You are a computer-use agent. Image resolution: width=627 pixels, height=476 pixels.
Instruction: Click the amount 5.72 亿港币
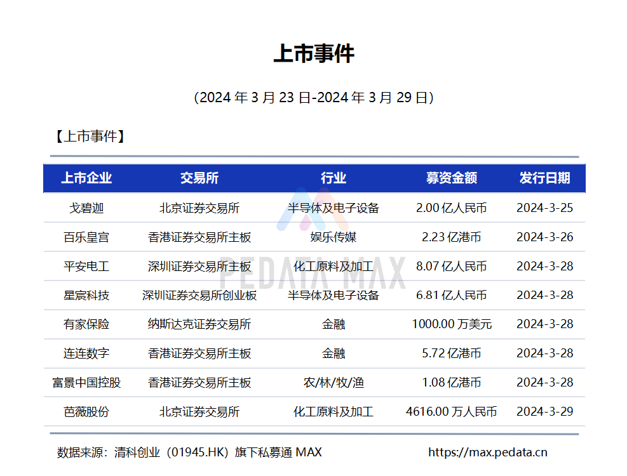[452, 353]
